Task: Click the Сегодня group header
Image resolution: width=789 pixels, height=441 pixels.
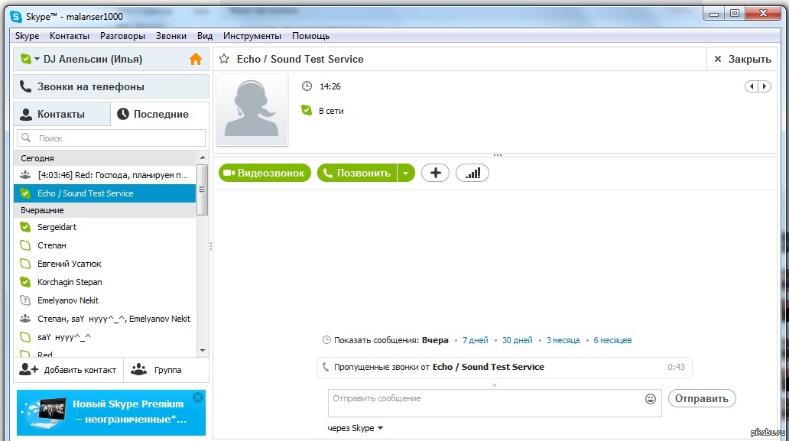Action: coord(105,158)
